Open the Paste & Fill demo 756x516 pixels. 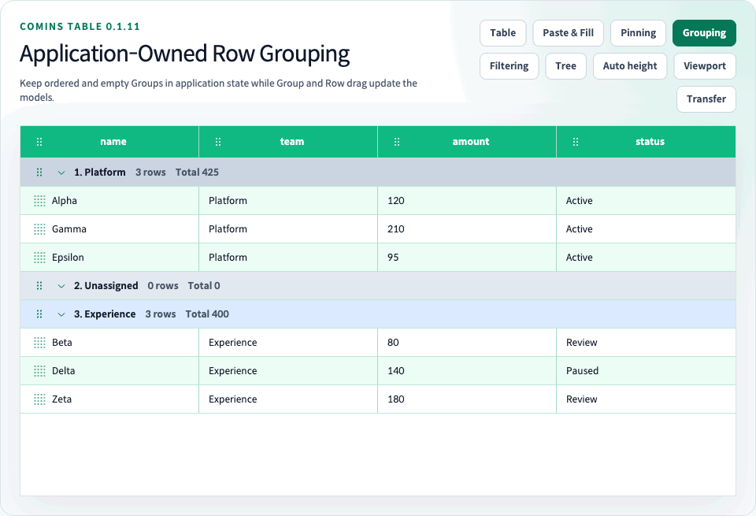coord(568,33)
